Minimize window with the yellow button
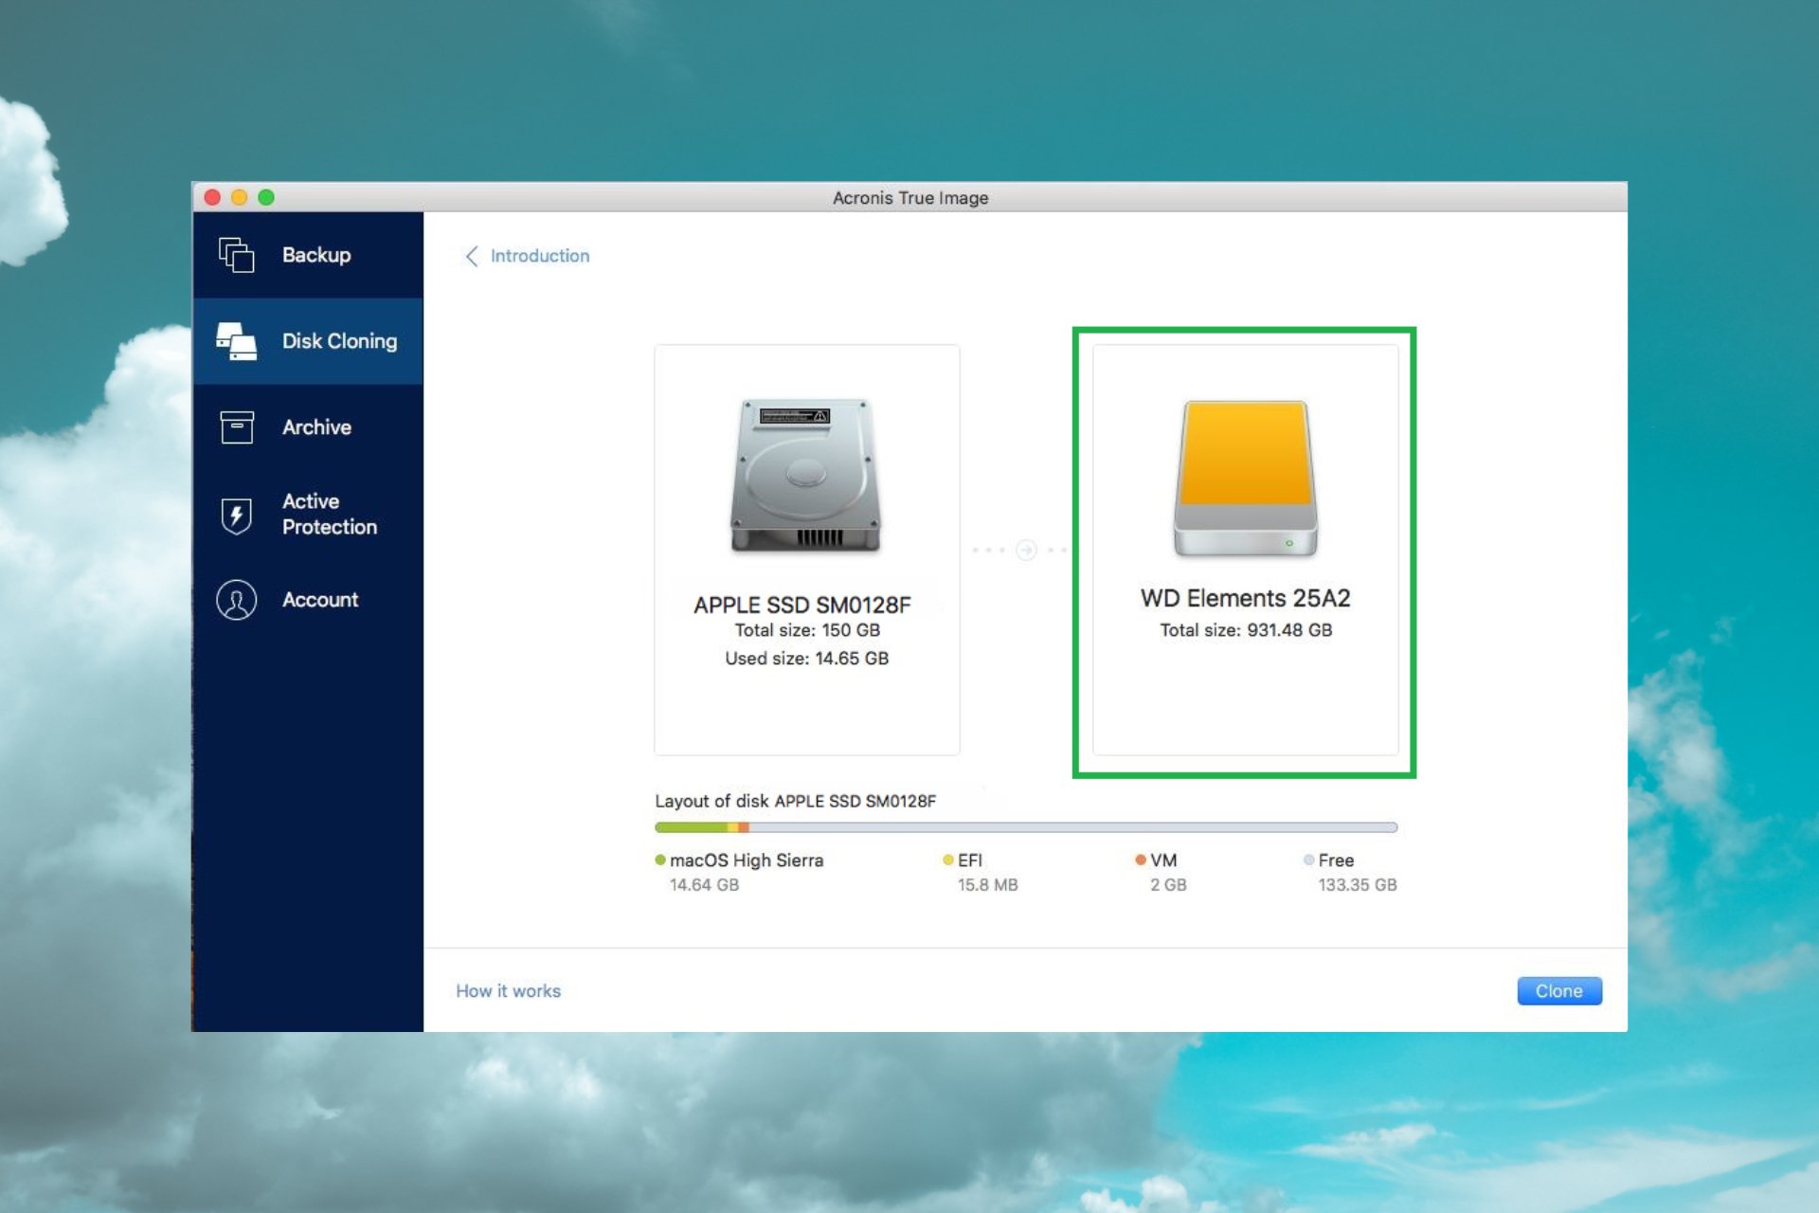The image size is (1819, 1213). (239, 197)
